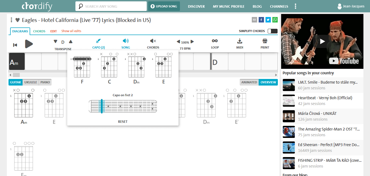Toggle Simplify Chords switch
Image resolution: width=370 pixels, height=176 pixels.
coord(273,31)
